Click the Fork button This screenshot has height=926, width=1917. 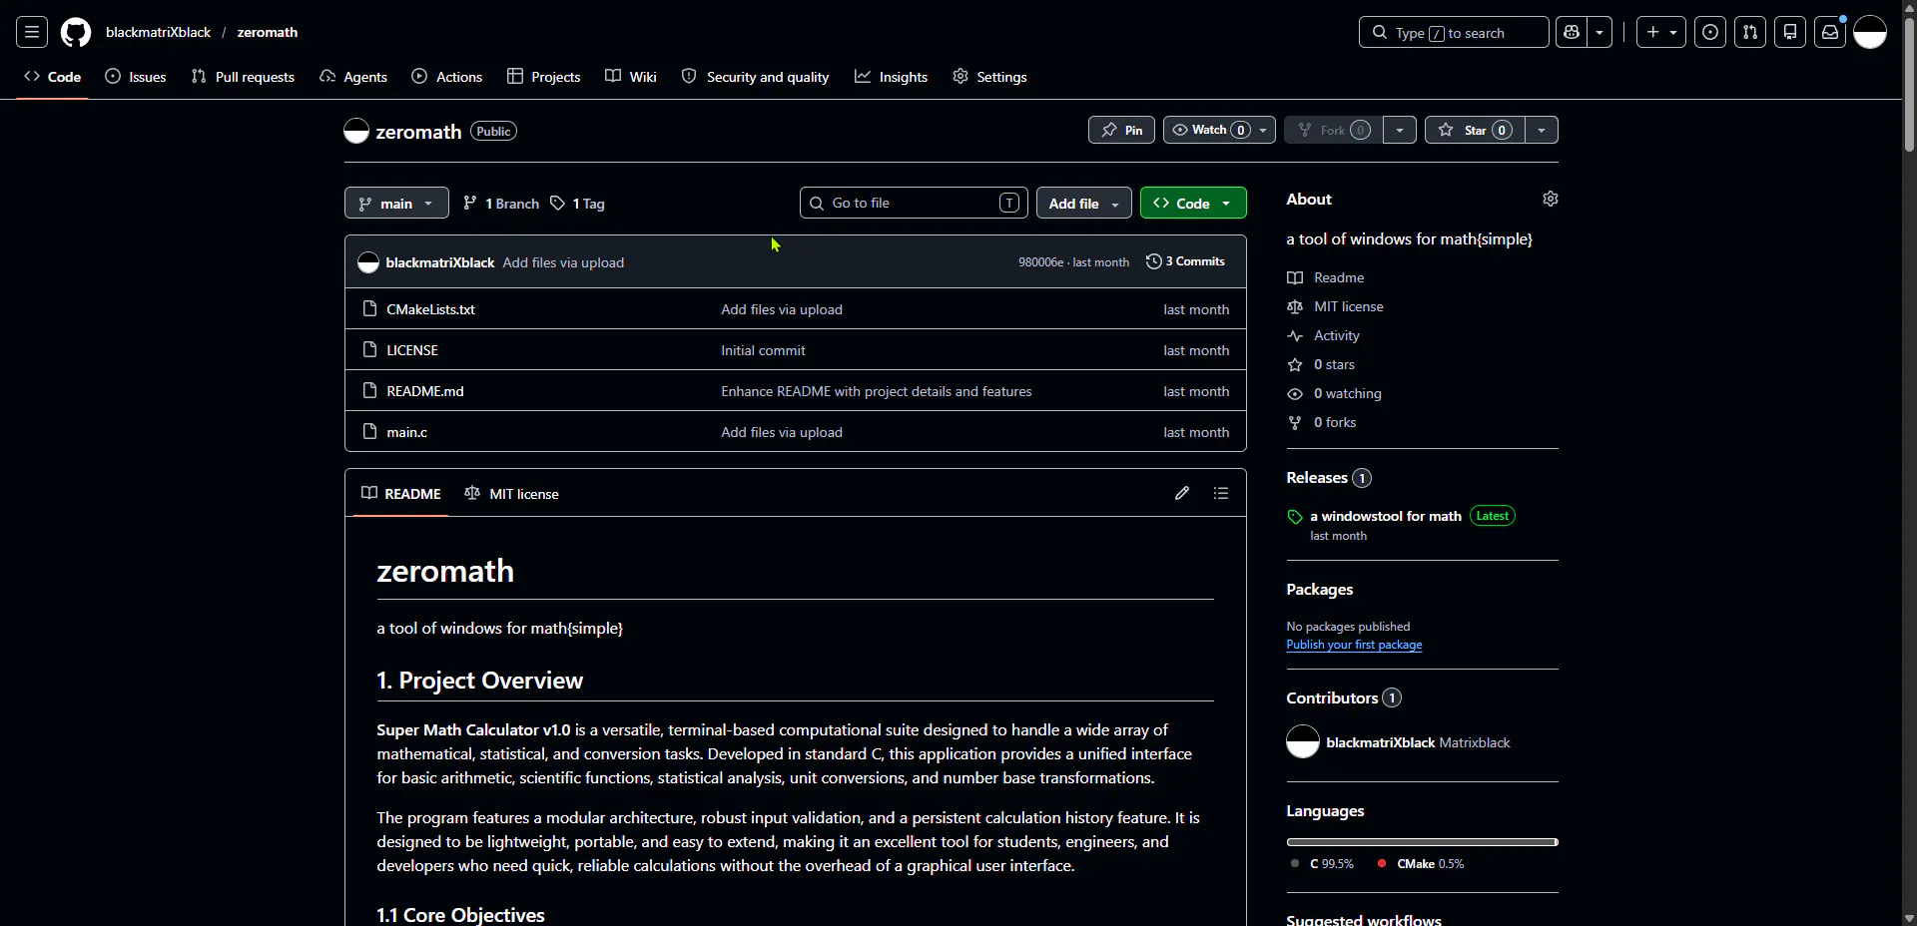pyautogui.click(x=1334, y=130)
